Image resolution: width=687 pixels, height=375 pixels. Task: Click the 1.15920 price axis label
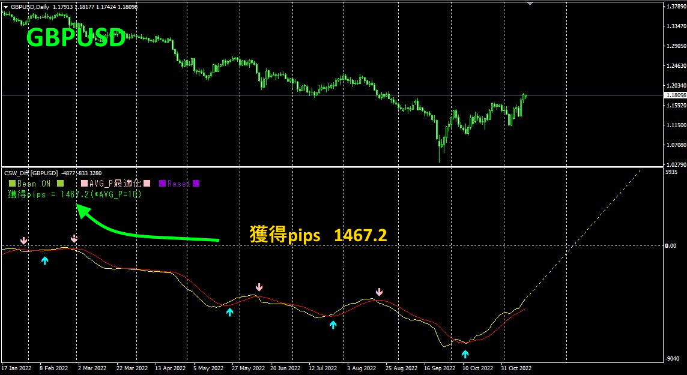pyautogui.click(x=675, y=106)
